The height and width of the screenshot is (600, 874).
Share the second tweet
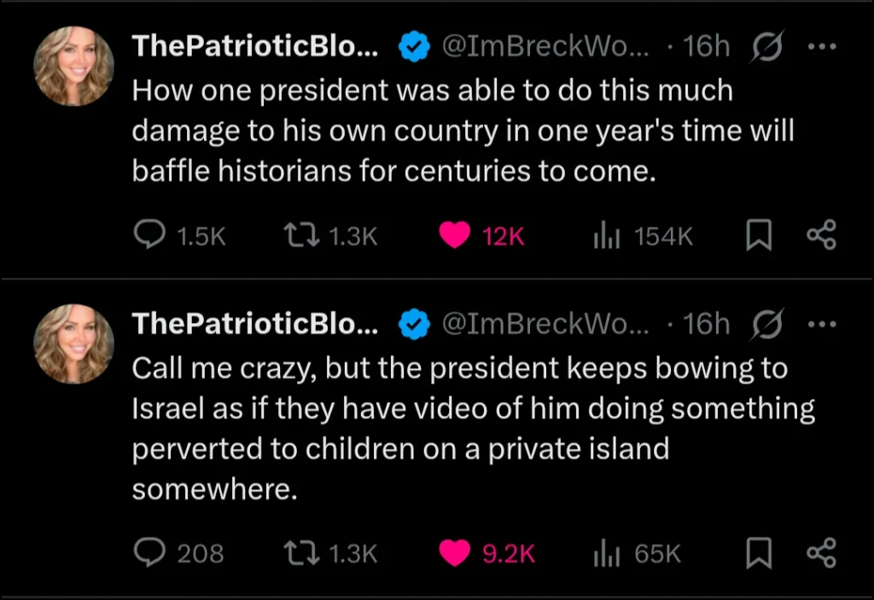(822, 554)
